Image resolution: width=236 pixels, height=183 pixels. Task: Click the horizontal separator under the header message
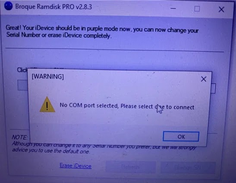pyautogui.click(x=114, y=50)
